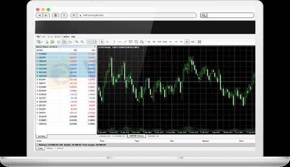Open the History tab in terminal
The height and width of the screenshot is (167, 290).
pyautogui.click(x=50, y=149)
